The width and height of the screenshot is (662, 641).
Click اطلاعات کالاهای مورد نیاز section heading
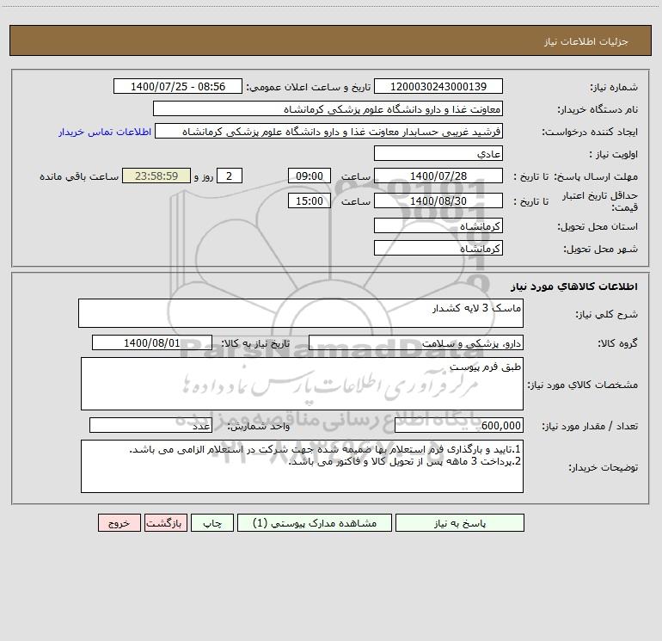(x=574, y=287)
